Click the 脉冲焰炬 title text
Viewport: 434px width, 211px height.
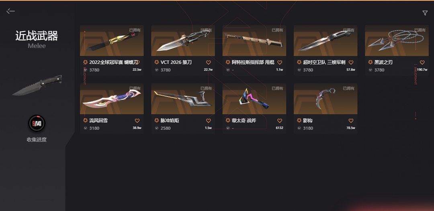[x=170, y=121]
